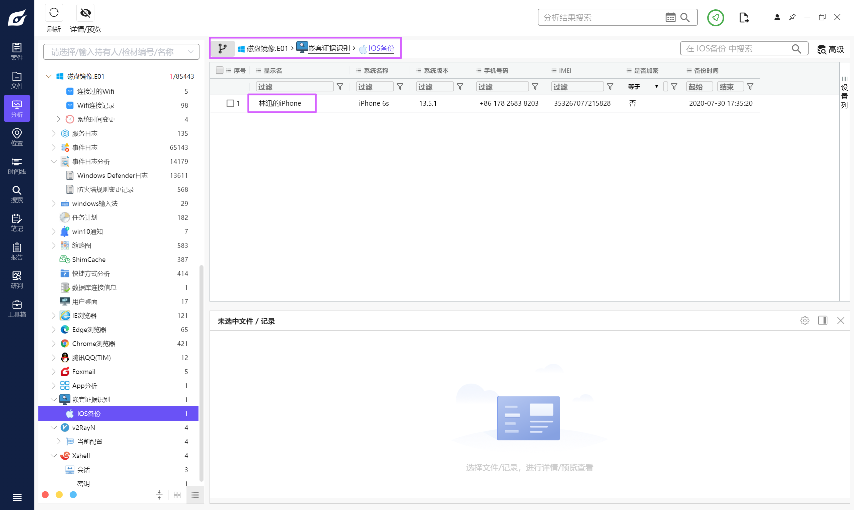
Task: Click the blue color dot below the tree
Action: [73, 495]
